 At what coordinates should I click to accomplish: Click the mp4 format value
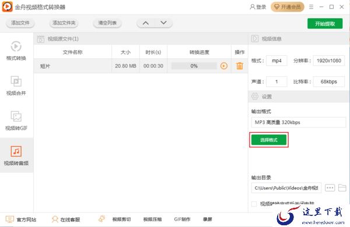pyautogui.click(x=276, y=61)
